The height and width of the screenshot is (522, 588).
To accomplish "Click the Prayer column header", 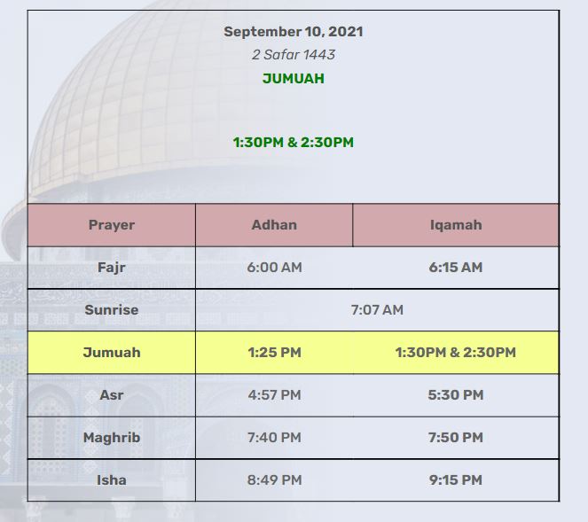I will click(112, 225).
